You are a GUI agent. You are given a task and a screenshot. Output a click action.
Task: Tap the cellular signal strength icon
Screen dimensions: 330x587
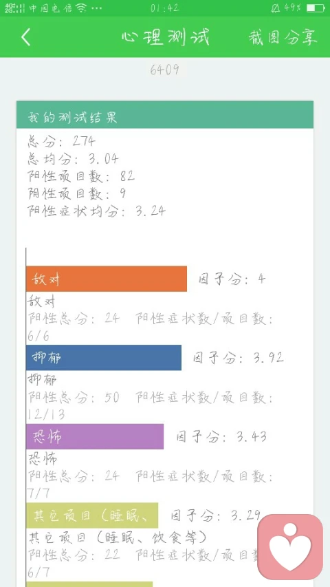click(x=13, y=8)
